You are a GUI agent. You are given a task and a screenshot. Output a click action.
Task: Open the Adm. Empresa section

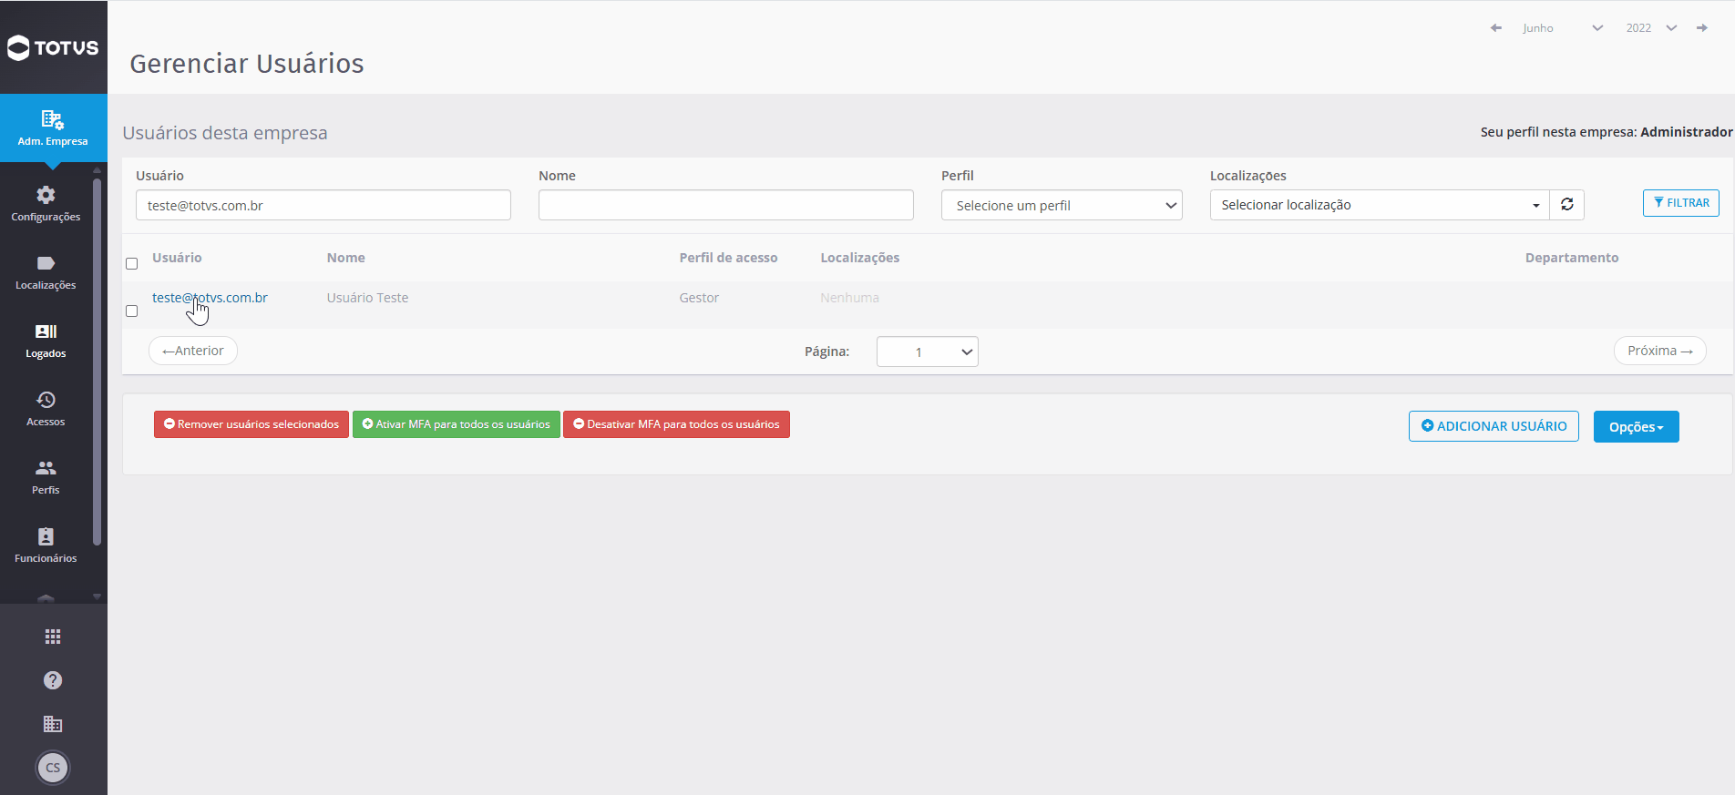pyautogui.click(x=53, y=127)
